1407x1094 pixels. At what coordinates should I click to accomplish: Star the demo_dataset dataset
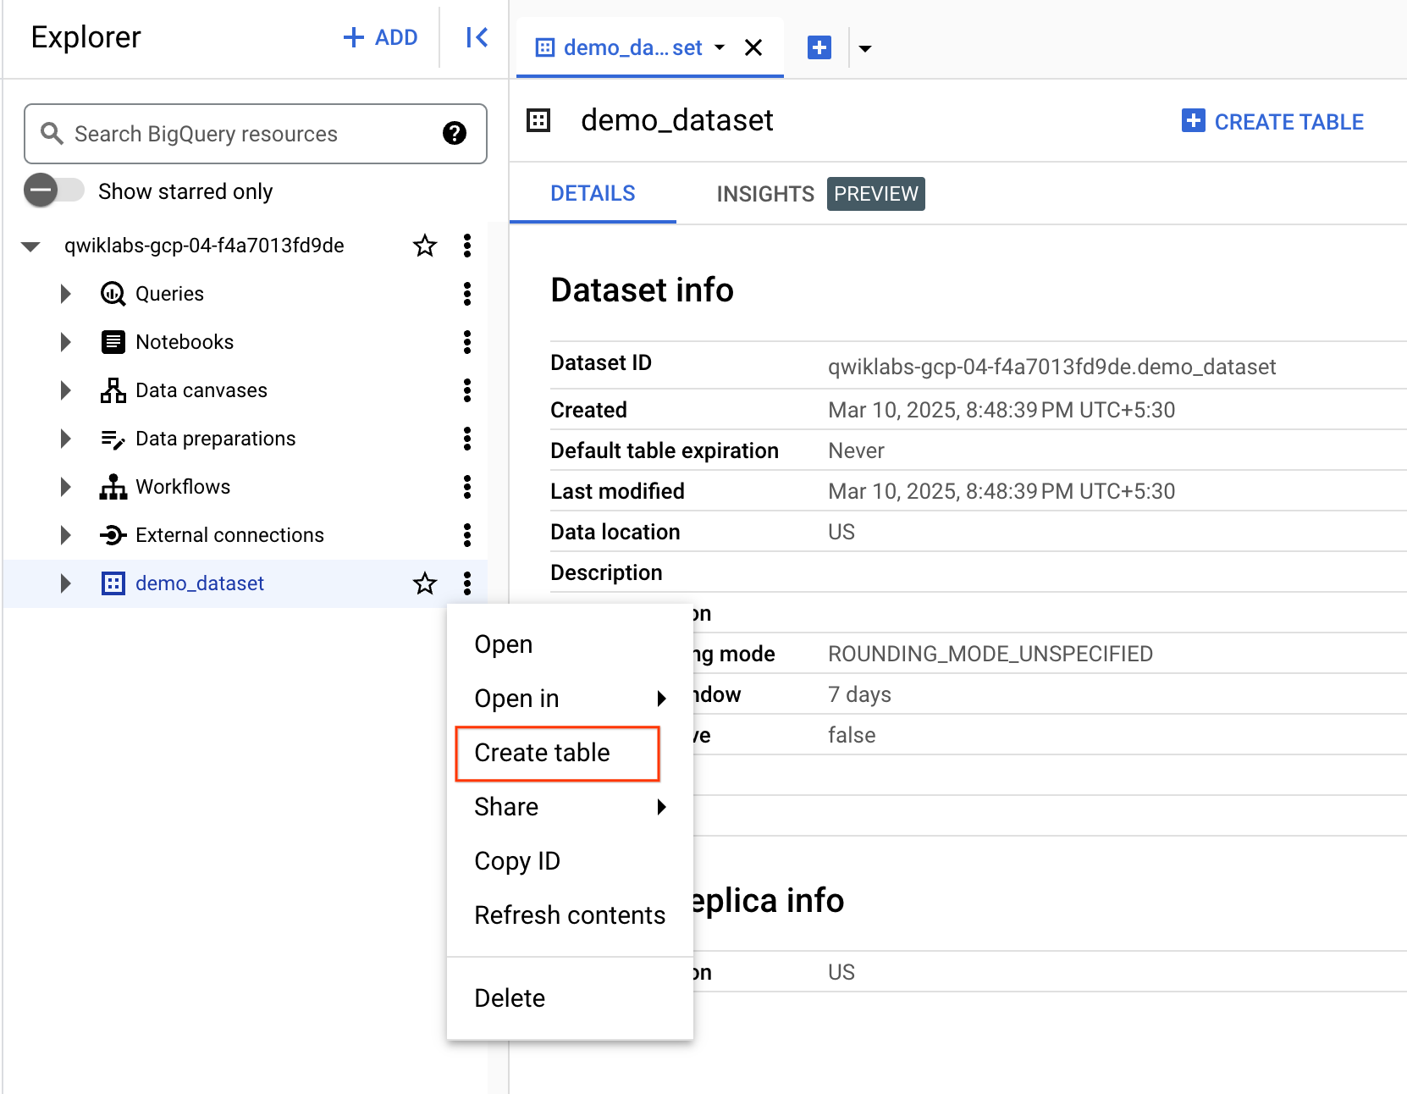pyautogui.click(x=424, y=583)
